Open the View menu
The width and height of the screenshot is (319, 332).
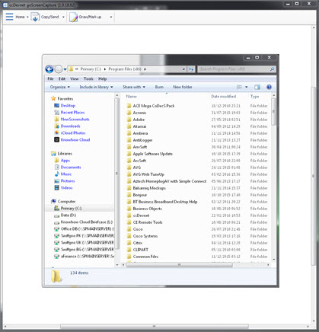[75, 78]
